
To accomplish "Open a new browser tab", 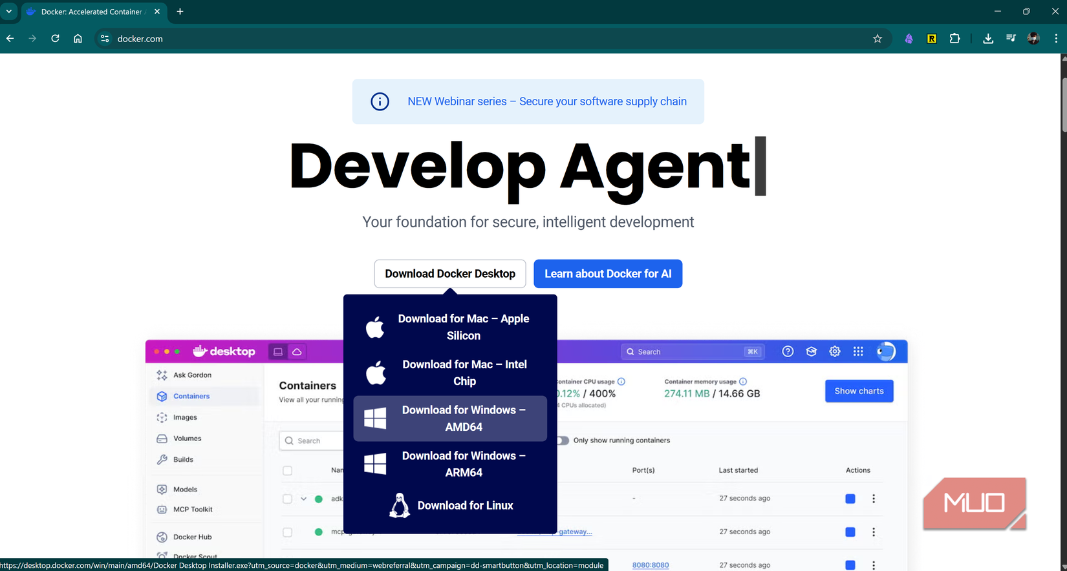I will pos(180,12).
